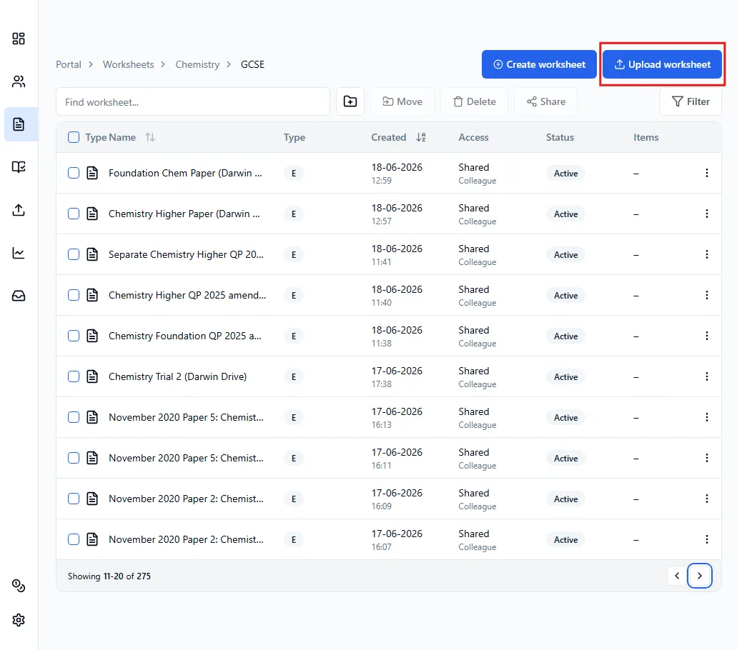
Task: Tick checkbox for Chemistry Trial 2 row
Action: pos(74,376)
